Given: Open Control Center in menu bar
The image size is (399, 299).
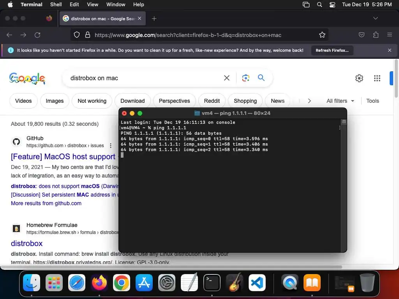Looking at the screenshot, I should (332, 5).
